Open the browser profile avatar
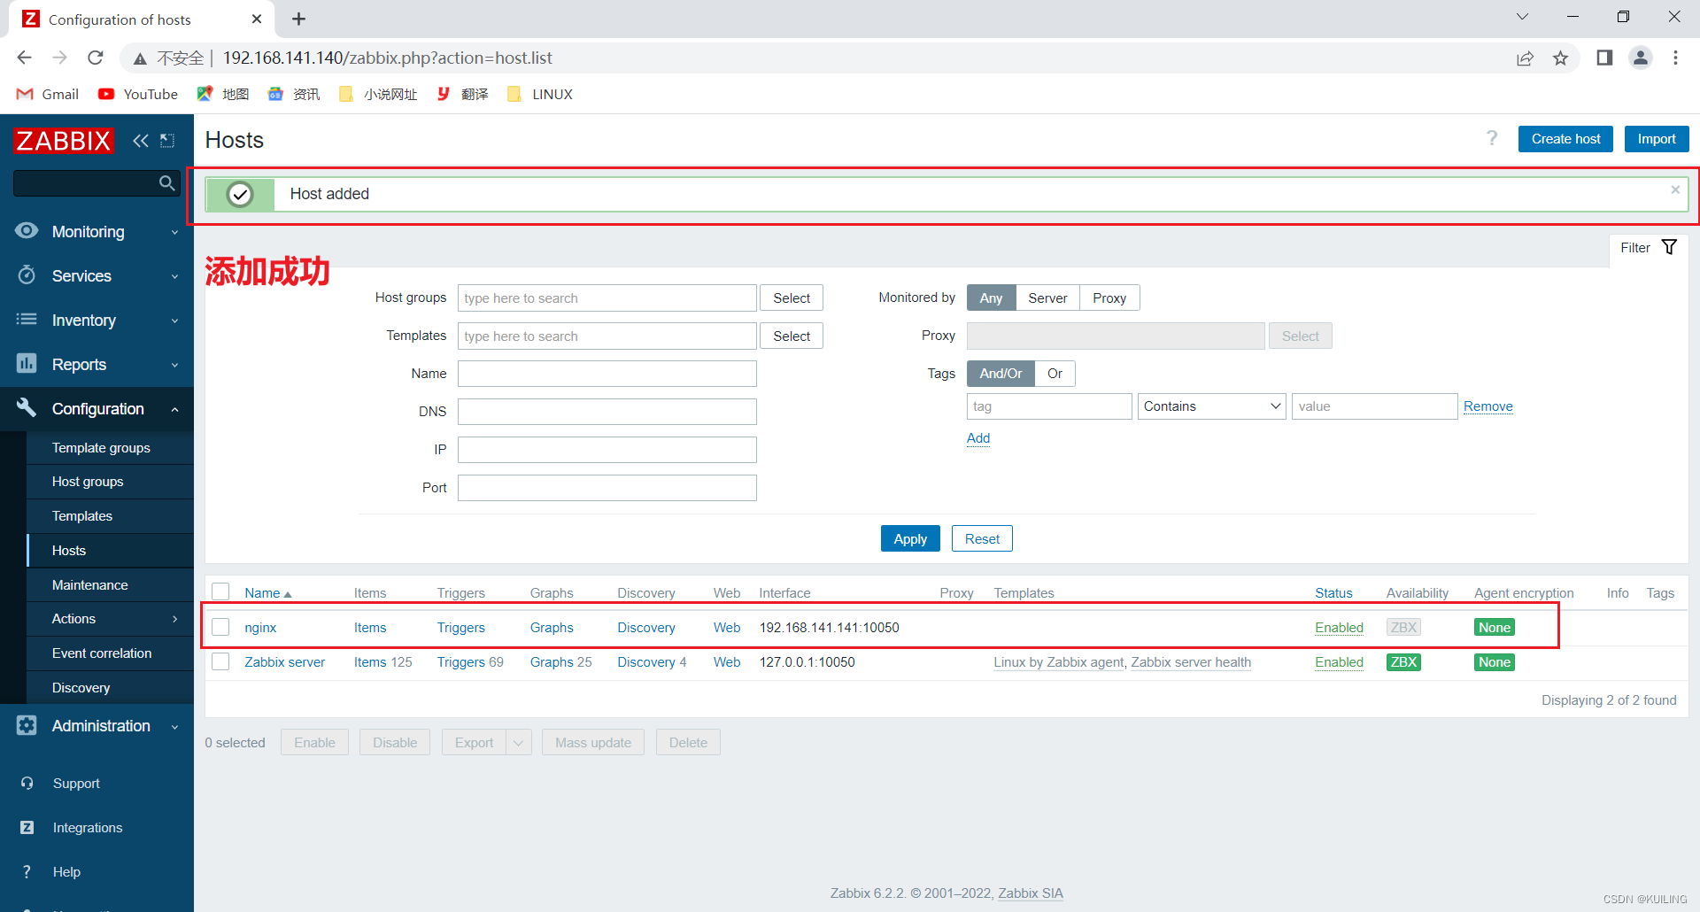This screenshot has width=1700, height=912. (x=1641, y=58)
